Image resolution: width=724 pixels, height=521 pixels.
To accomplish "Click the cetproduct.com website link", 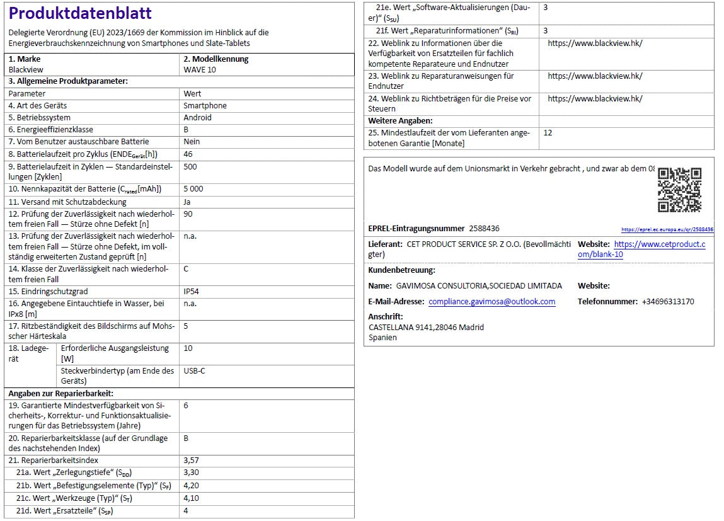I will [x=641, y=249].
